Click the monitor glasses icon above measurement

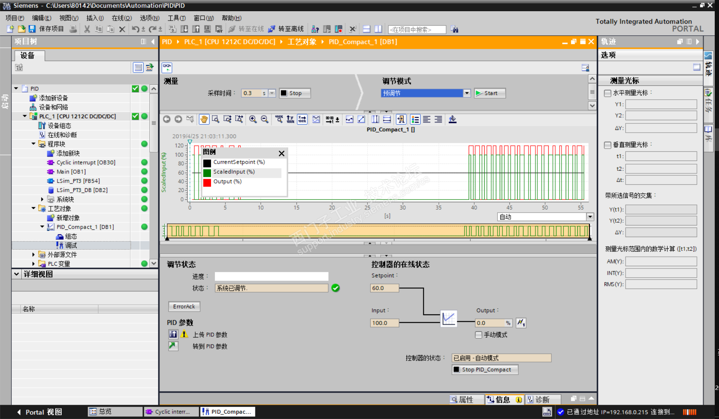[x=167, y=68]
